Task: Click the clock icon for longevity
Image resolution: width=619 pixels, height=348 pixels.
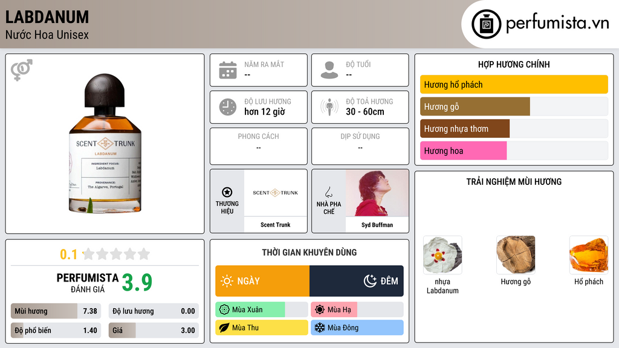Action: point(228,107)
